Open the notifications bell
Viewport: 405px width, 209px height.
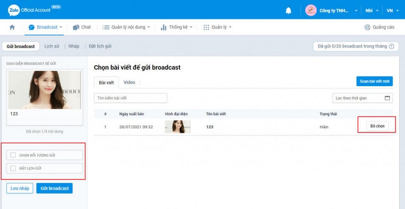[288, 11]
